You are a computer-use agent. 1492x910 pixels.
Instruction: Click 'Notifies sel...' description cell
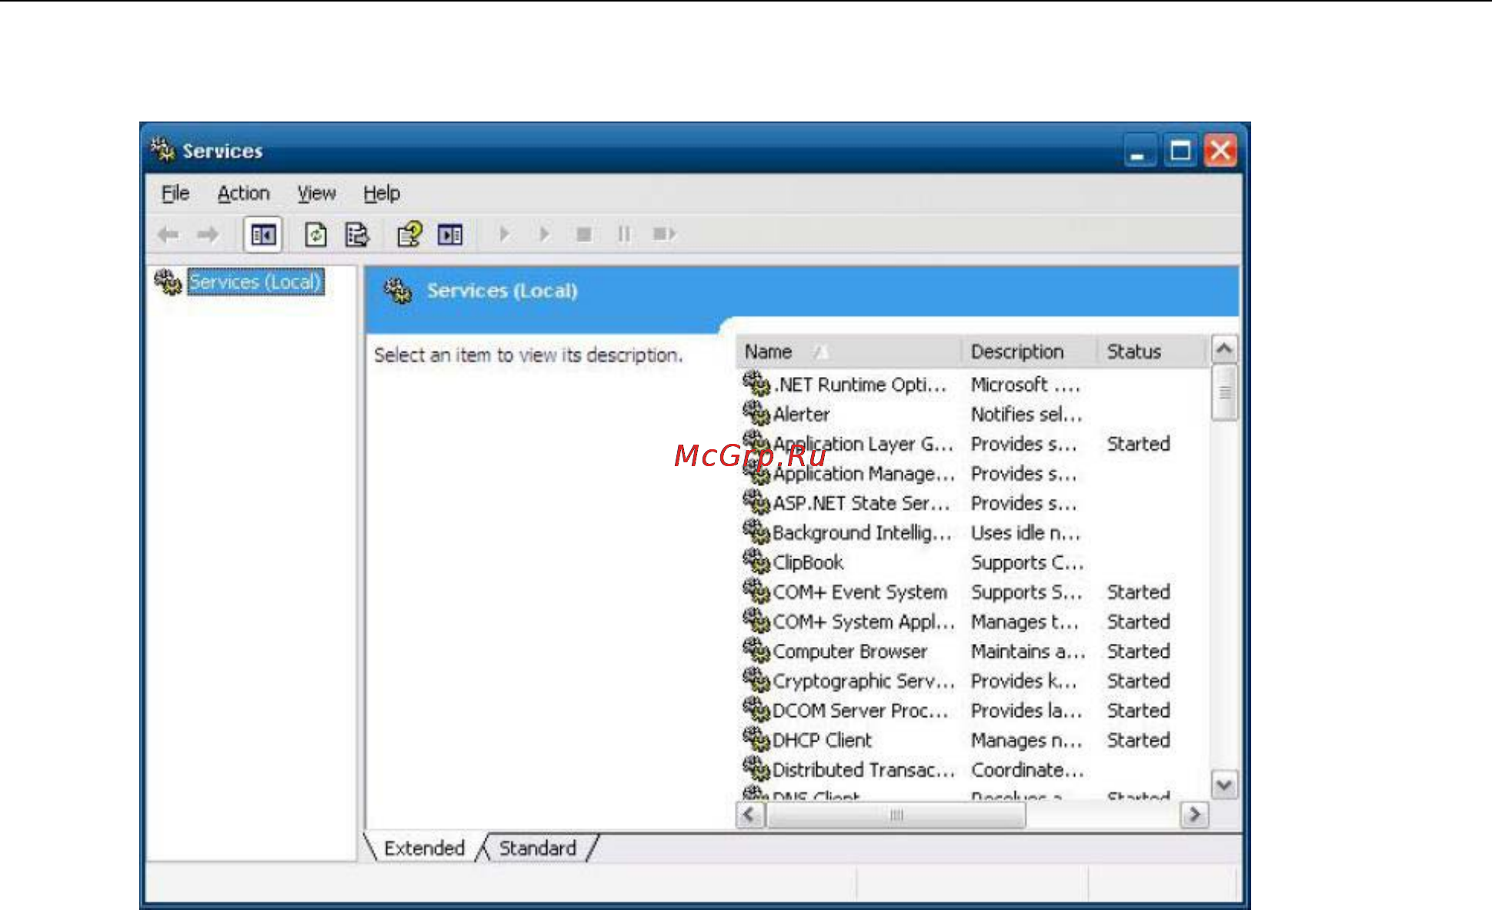coord(1026,415)
